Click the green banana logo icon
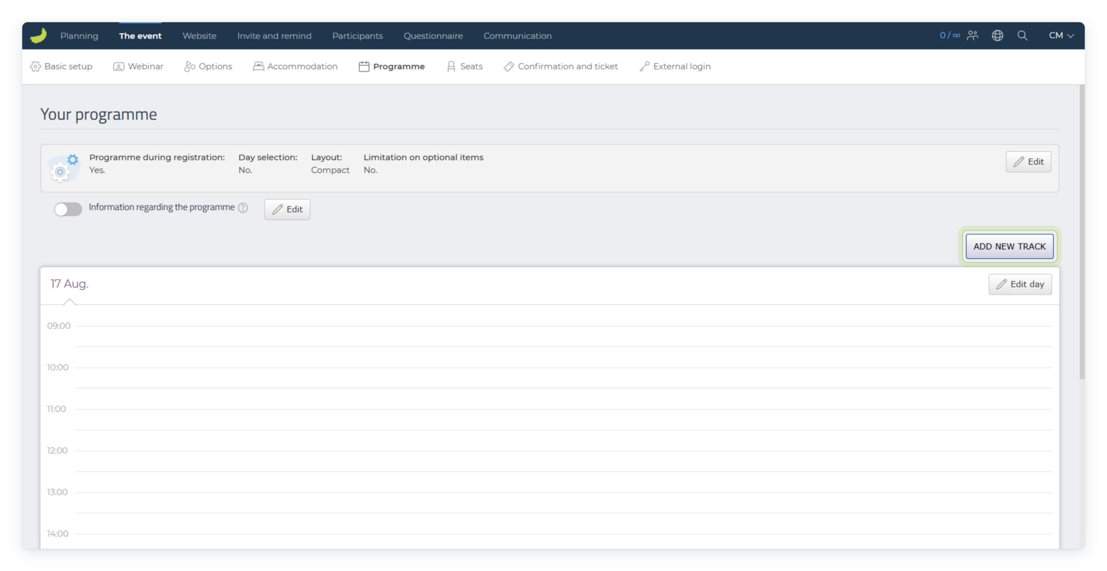1107x571 pixels. (38, 35)
